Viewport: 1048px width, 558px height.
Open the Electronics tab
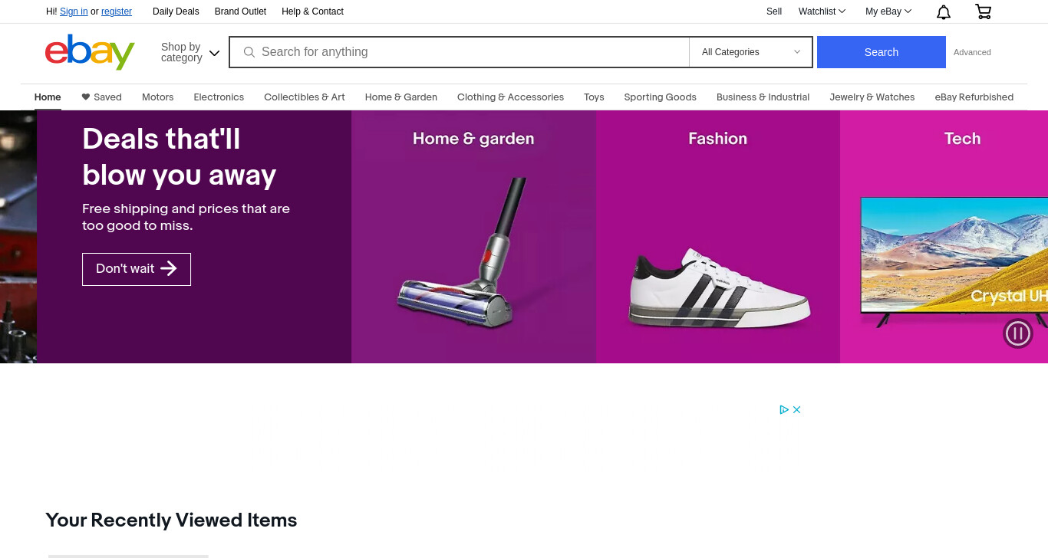coord(219,97)
